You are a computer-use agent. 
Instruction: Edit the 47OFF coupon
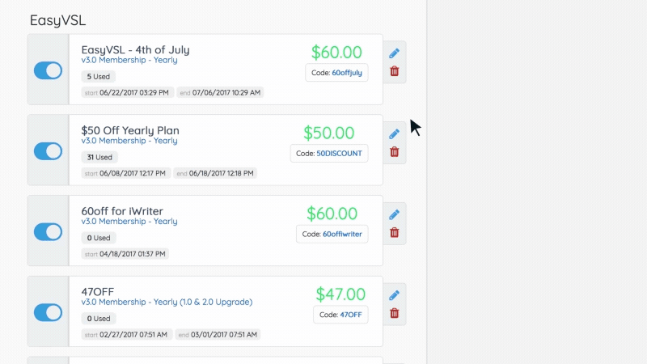(x=394, y=295)
